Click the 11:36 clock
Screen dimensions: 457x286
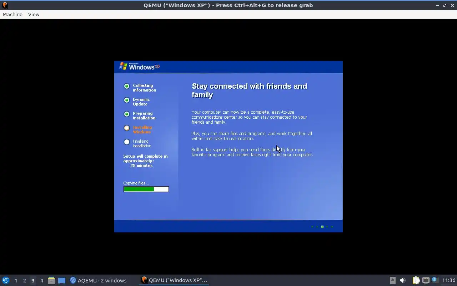pyautogui.click(x=449, y=280)
